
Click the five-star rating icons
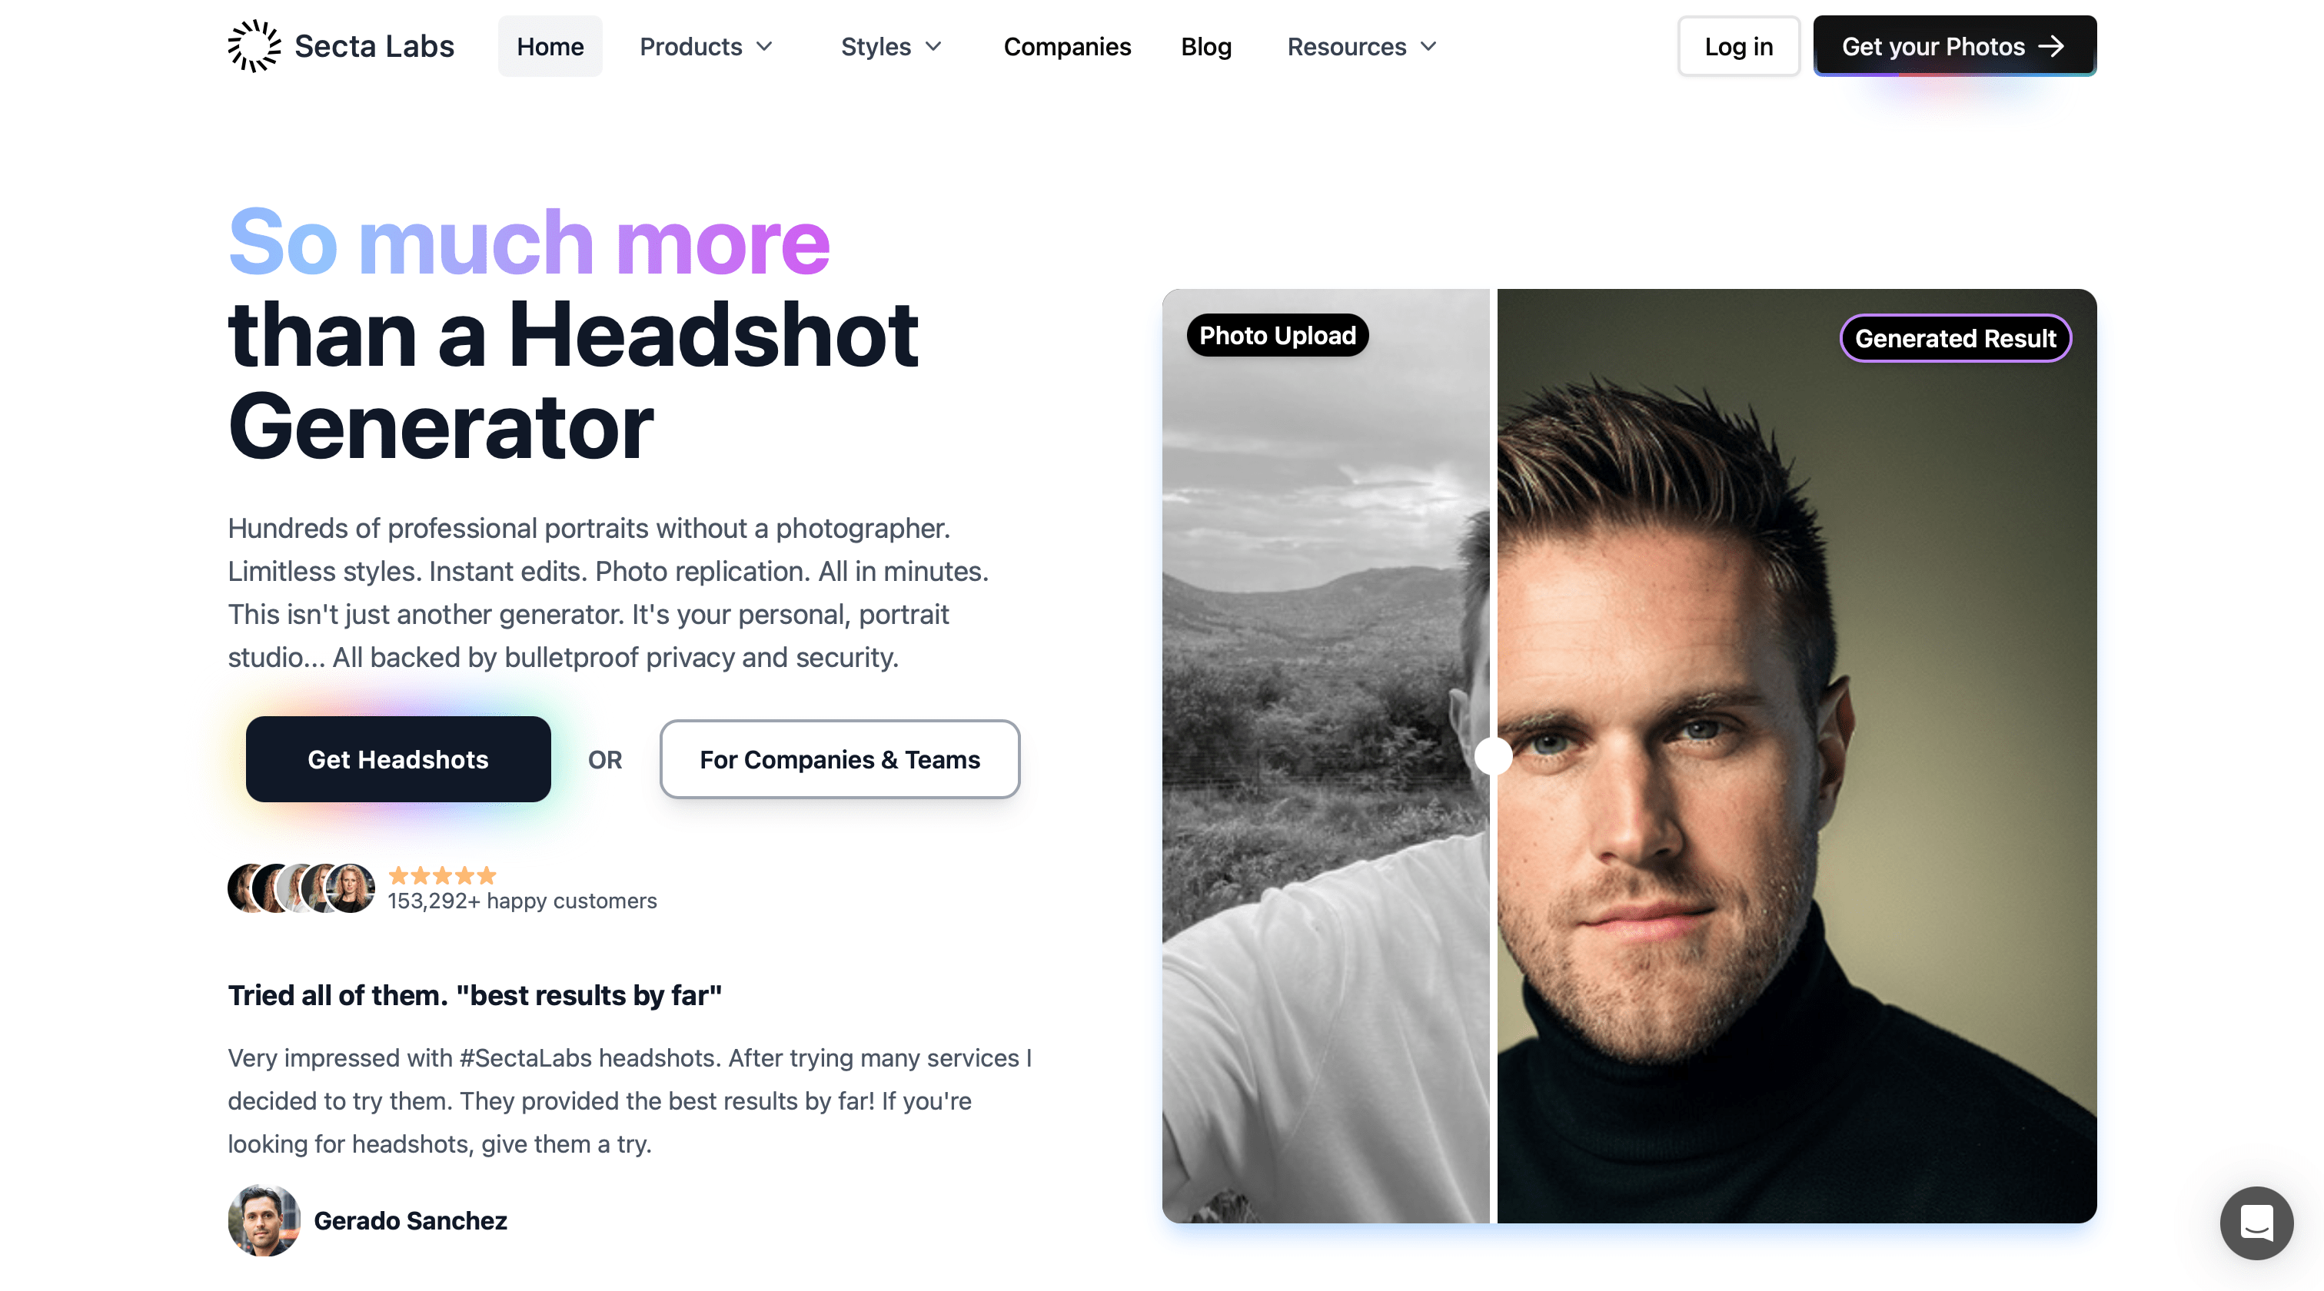(x=442, y=874)
